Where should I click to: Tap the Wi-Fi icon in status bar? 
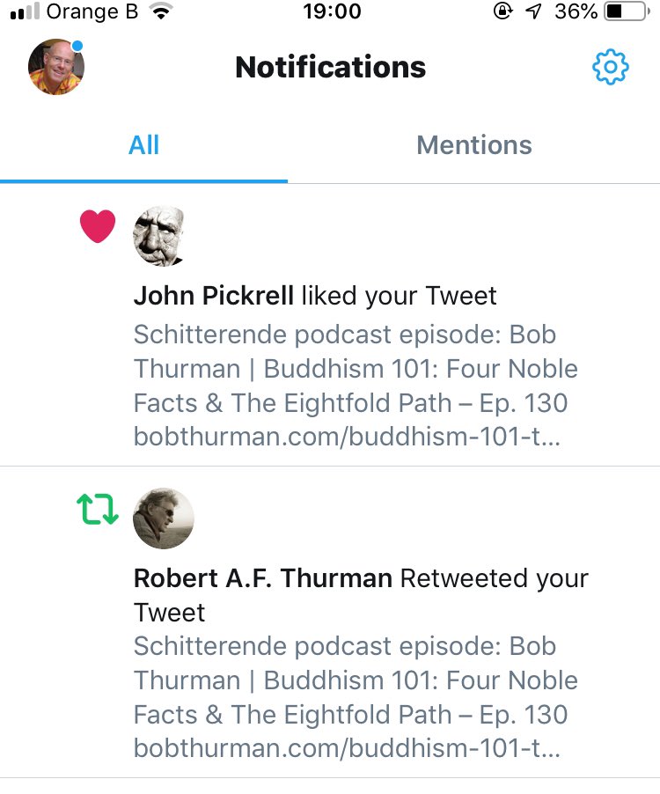pos(161,11)
